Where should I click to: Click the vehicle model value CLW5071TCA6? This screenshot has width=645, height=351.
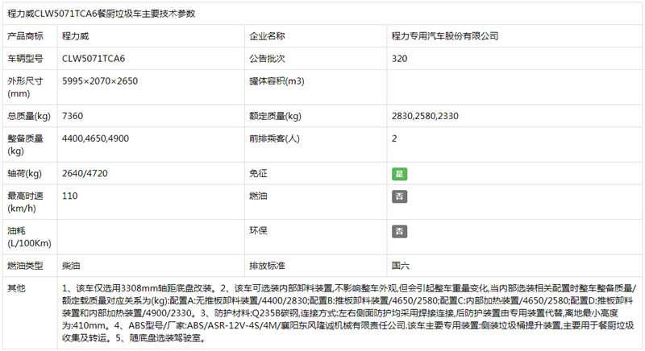pyautogui.click(x=94, y=59)
